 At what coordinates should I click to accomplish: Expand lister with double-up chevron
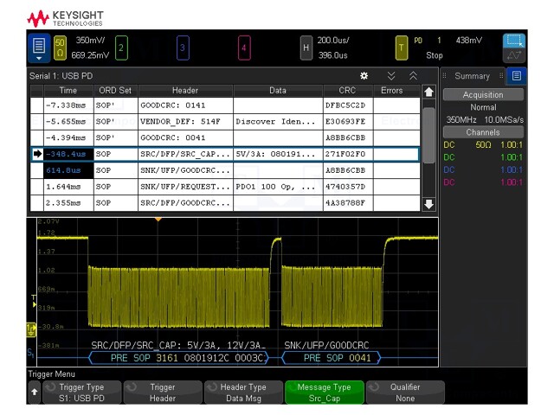coord(413,75)
